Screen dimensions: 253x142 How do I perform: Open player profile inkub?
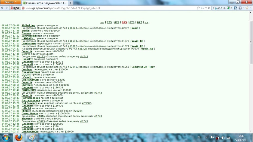(x=135, y=28)
